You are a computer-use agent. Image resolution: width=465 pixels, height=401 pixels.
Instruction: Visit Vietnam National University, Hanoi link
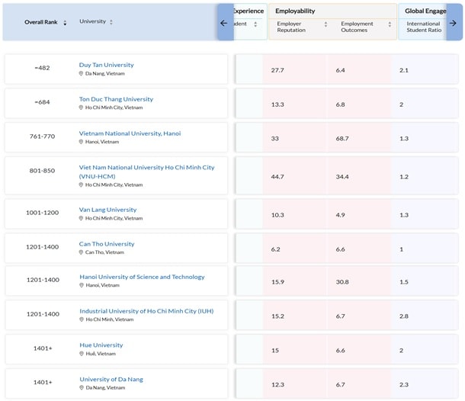point(130,133)
